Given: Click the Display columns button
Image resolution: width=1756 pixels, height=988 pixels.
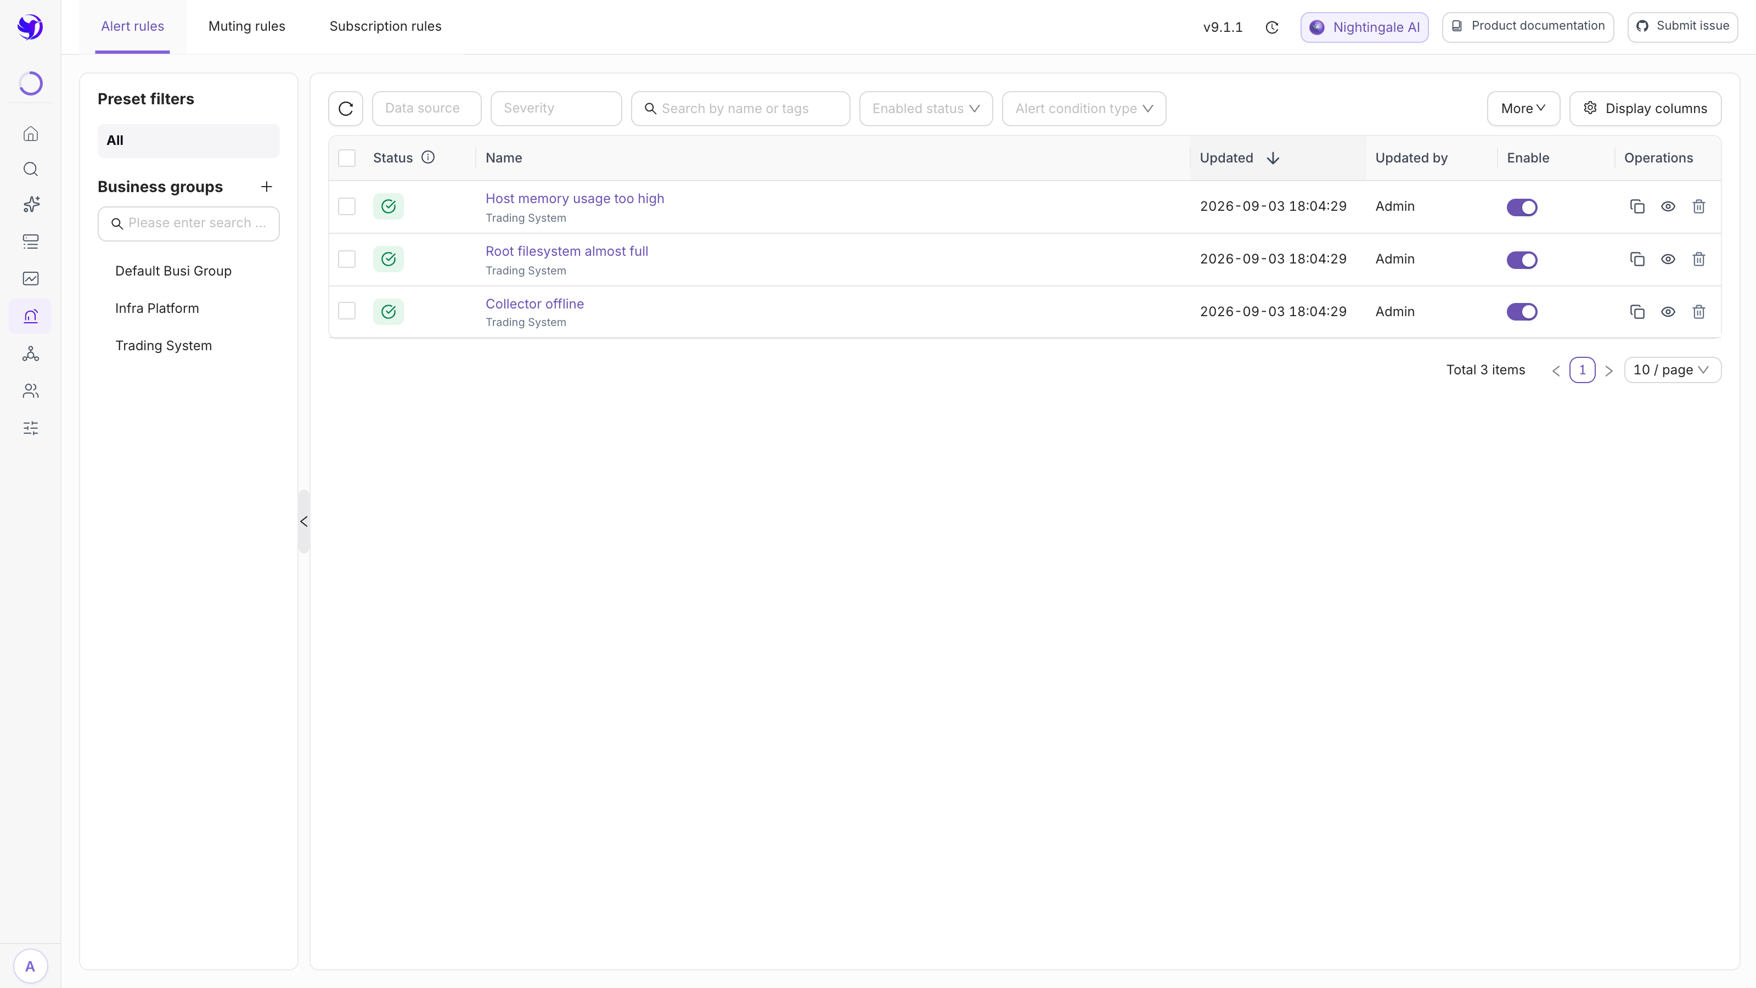Looking at the screenshot, I should pos(1645,109).
